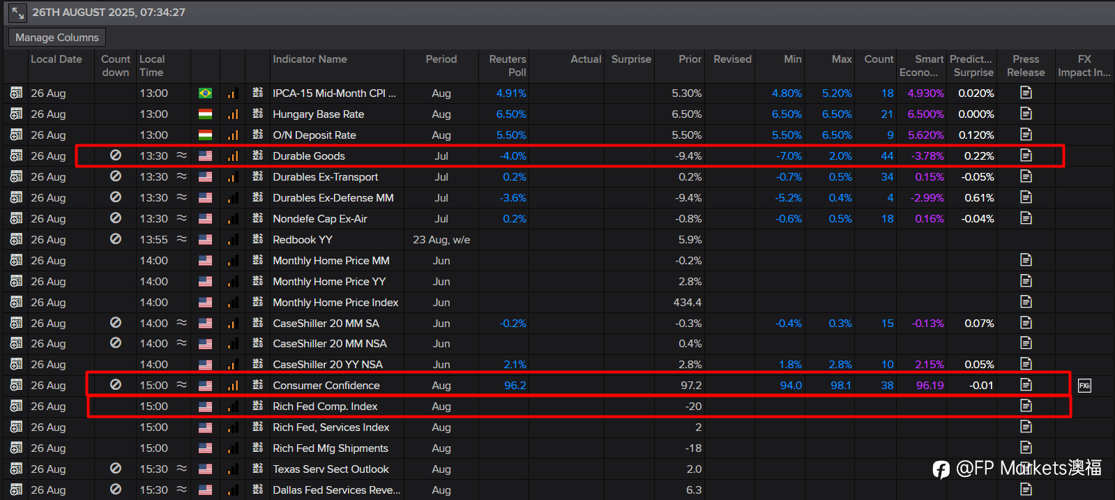
Task: Click the Revised column header
Action: pos(732,59)
